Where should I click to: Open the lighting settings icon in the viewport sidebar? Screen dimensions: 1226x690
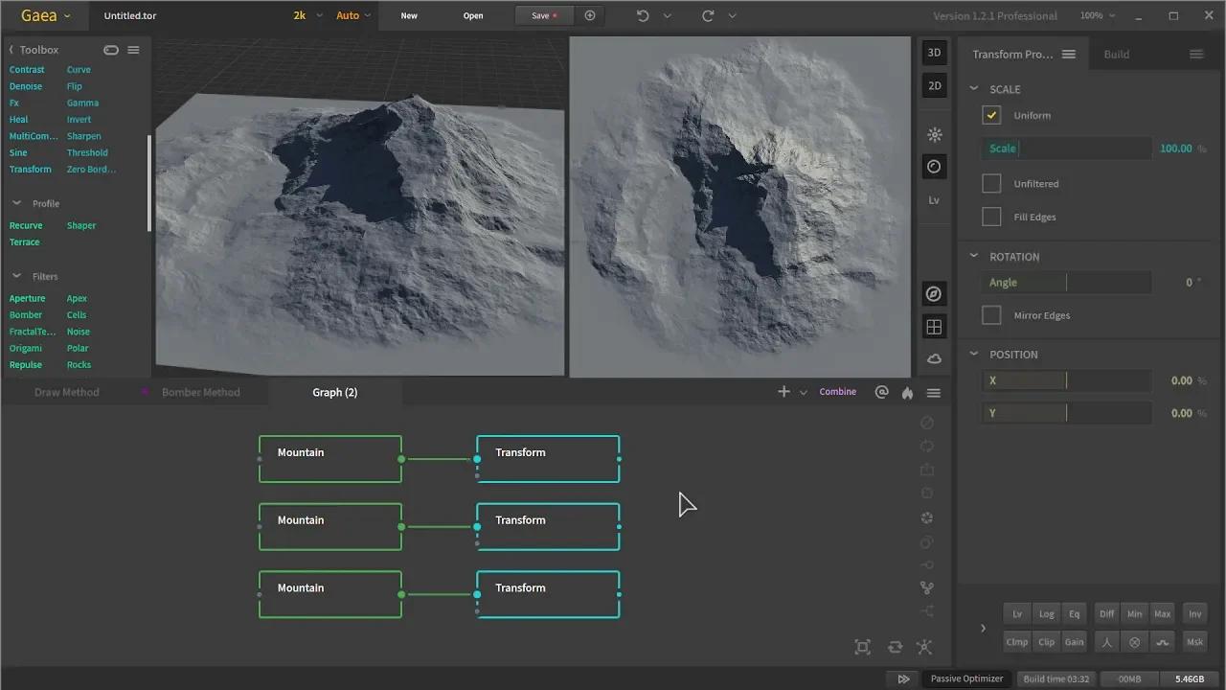point(934,134)
